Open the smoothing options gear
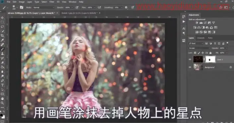This screenshot has height=123, width=234. point(126,7)
